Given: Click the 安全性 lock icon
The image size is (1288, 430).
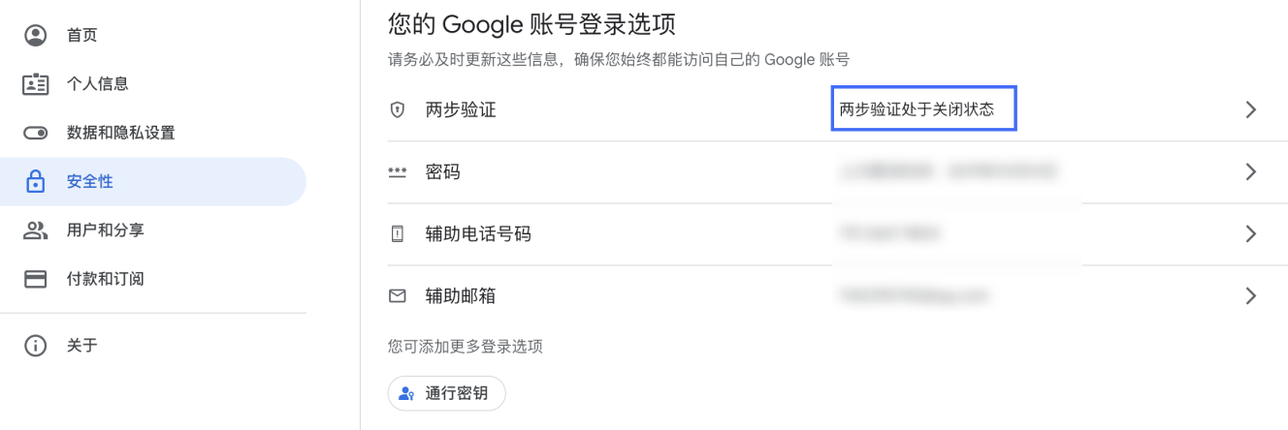Looking at the screenshot, I should tap(36, 181).
